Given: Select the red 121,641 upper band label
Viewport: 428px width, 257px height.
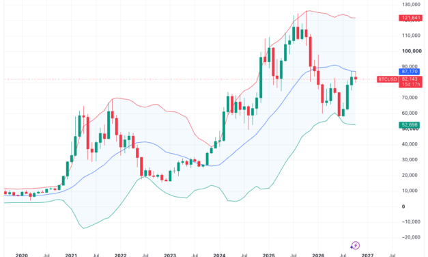Looking at the screenshot, I should 410,18.
